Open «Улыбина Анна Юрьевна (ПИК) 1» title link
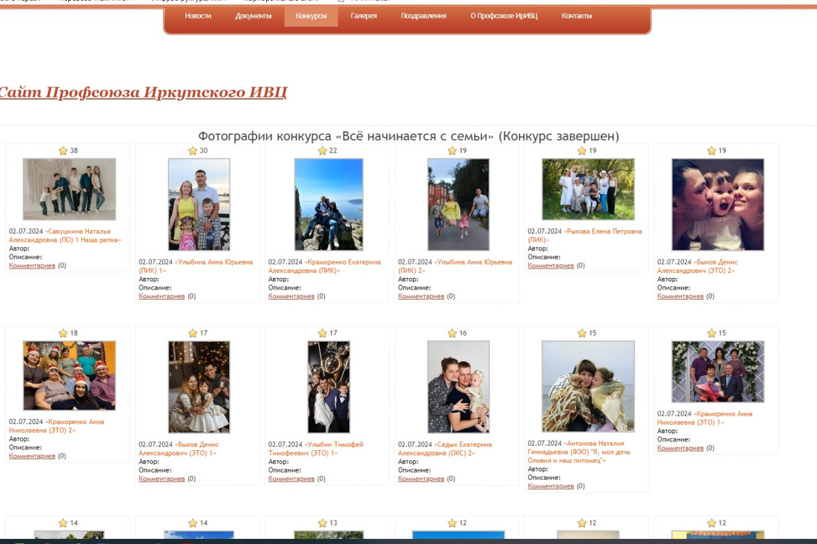Image resolution: width=817 pixels, height=544 pixels. click(196, 267)
